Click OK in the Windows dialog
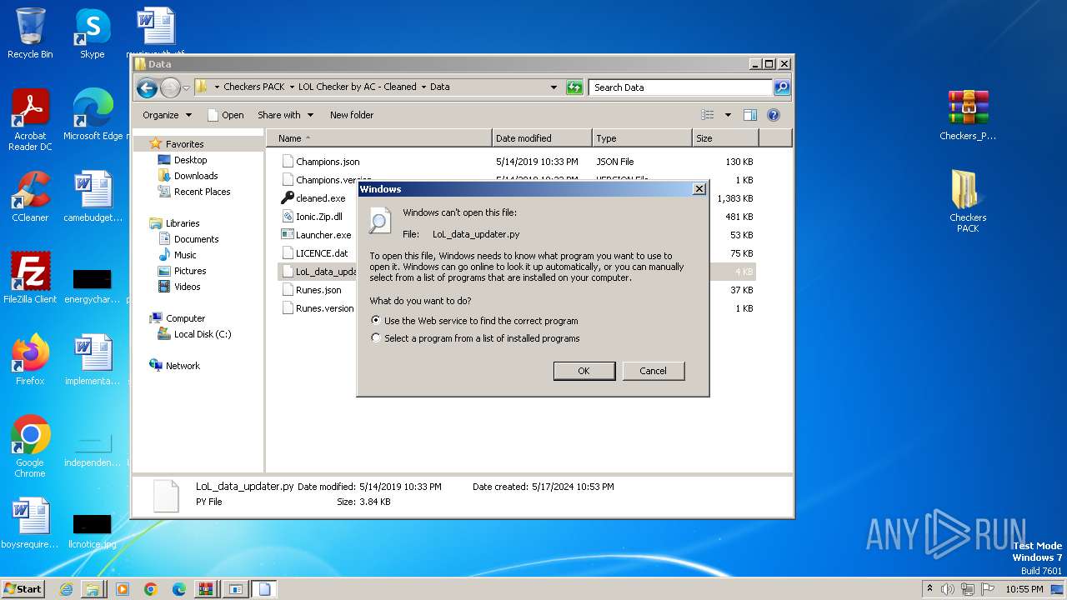 584,371
